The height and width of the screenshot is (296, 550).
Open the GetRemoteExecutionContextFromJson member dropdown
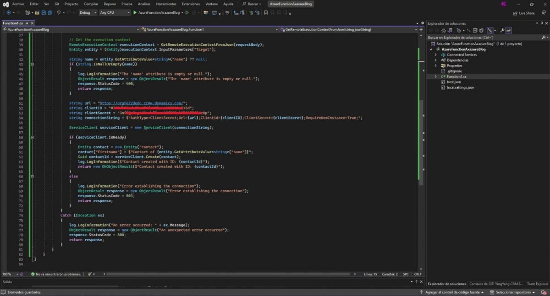point(349,29)
